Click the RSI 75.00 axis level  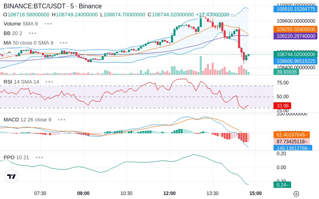(283, 83)
